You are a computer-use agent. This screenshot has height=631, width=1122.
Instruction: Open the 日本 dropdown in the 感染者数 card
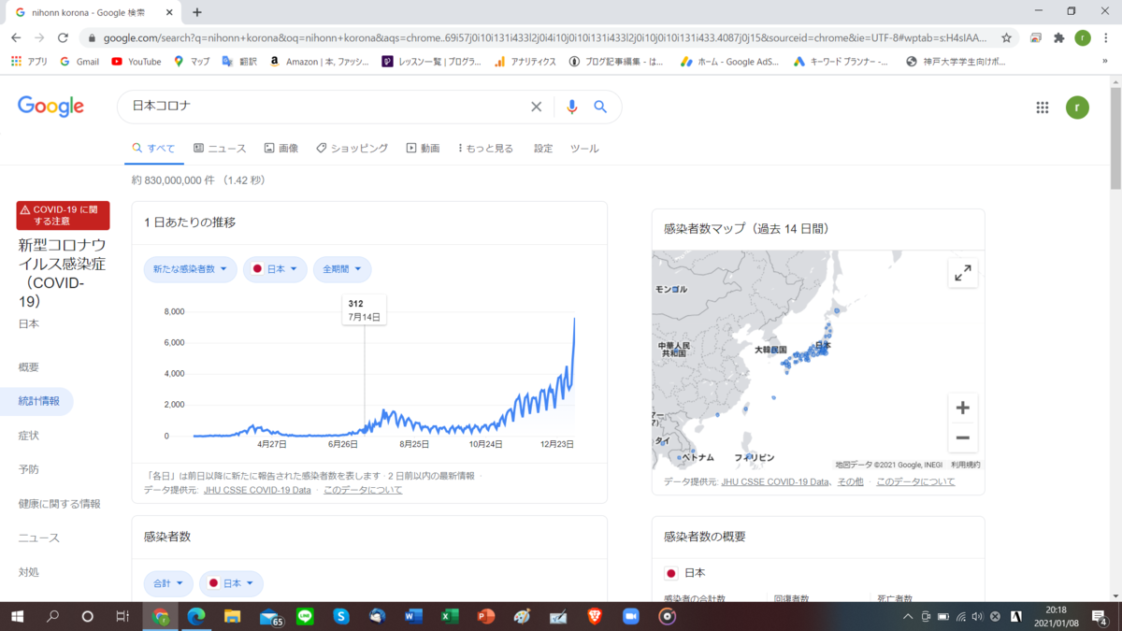[231, 583]
